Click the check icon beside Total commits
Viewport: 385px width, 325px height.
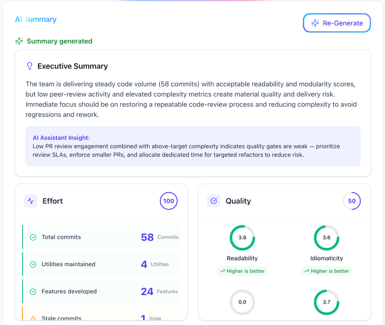[x=33, y=237]
